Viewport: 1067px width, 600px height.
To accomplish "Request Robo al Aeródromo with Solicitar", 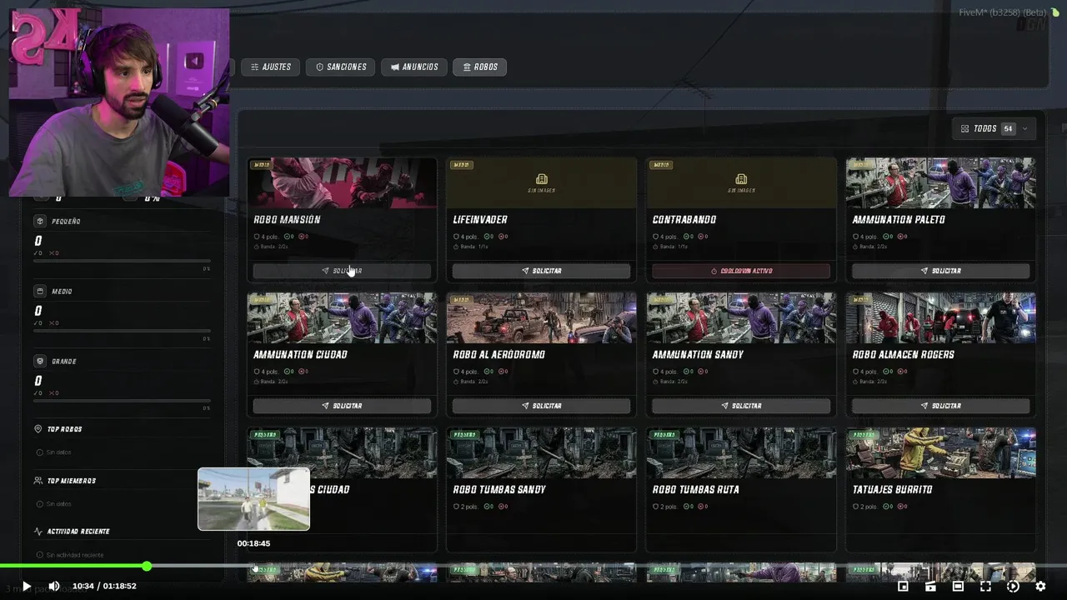I will click(x=541, y=406).
